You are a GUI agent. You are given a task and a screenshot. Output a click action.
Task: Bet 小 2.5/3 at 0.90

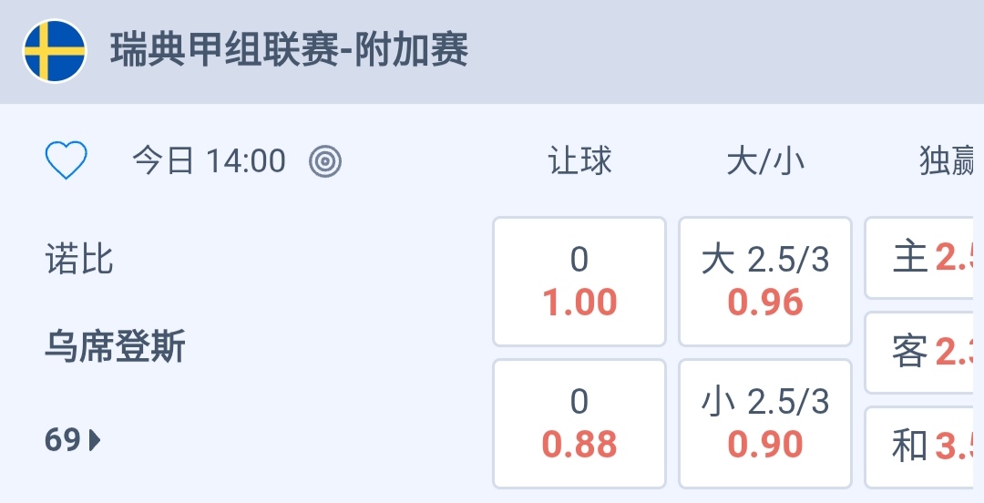tap(765, 424)
